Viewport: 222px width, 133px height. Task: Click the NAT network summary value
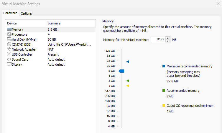click(50, 49)
